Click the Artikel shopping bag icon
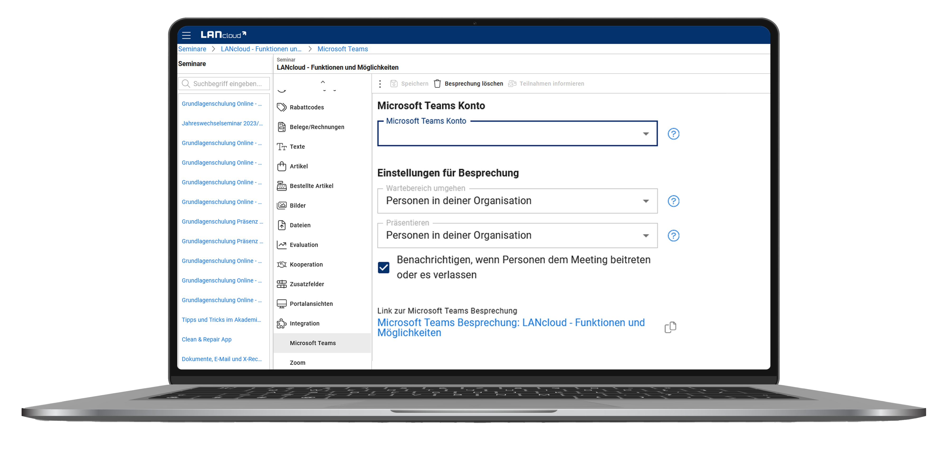Screen dimensions: 949x469 click(x=282, y=166)
